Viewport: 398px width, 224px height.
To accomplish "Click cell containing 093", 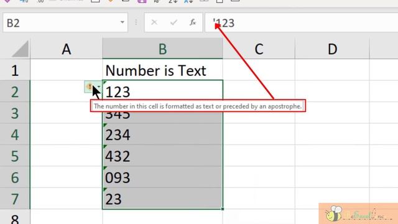I will [163, 177].
